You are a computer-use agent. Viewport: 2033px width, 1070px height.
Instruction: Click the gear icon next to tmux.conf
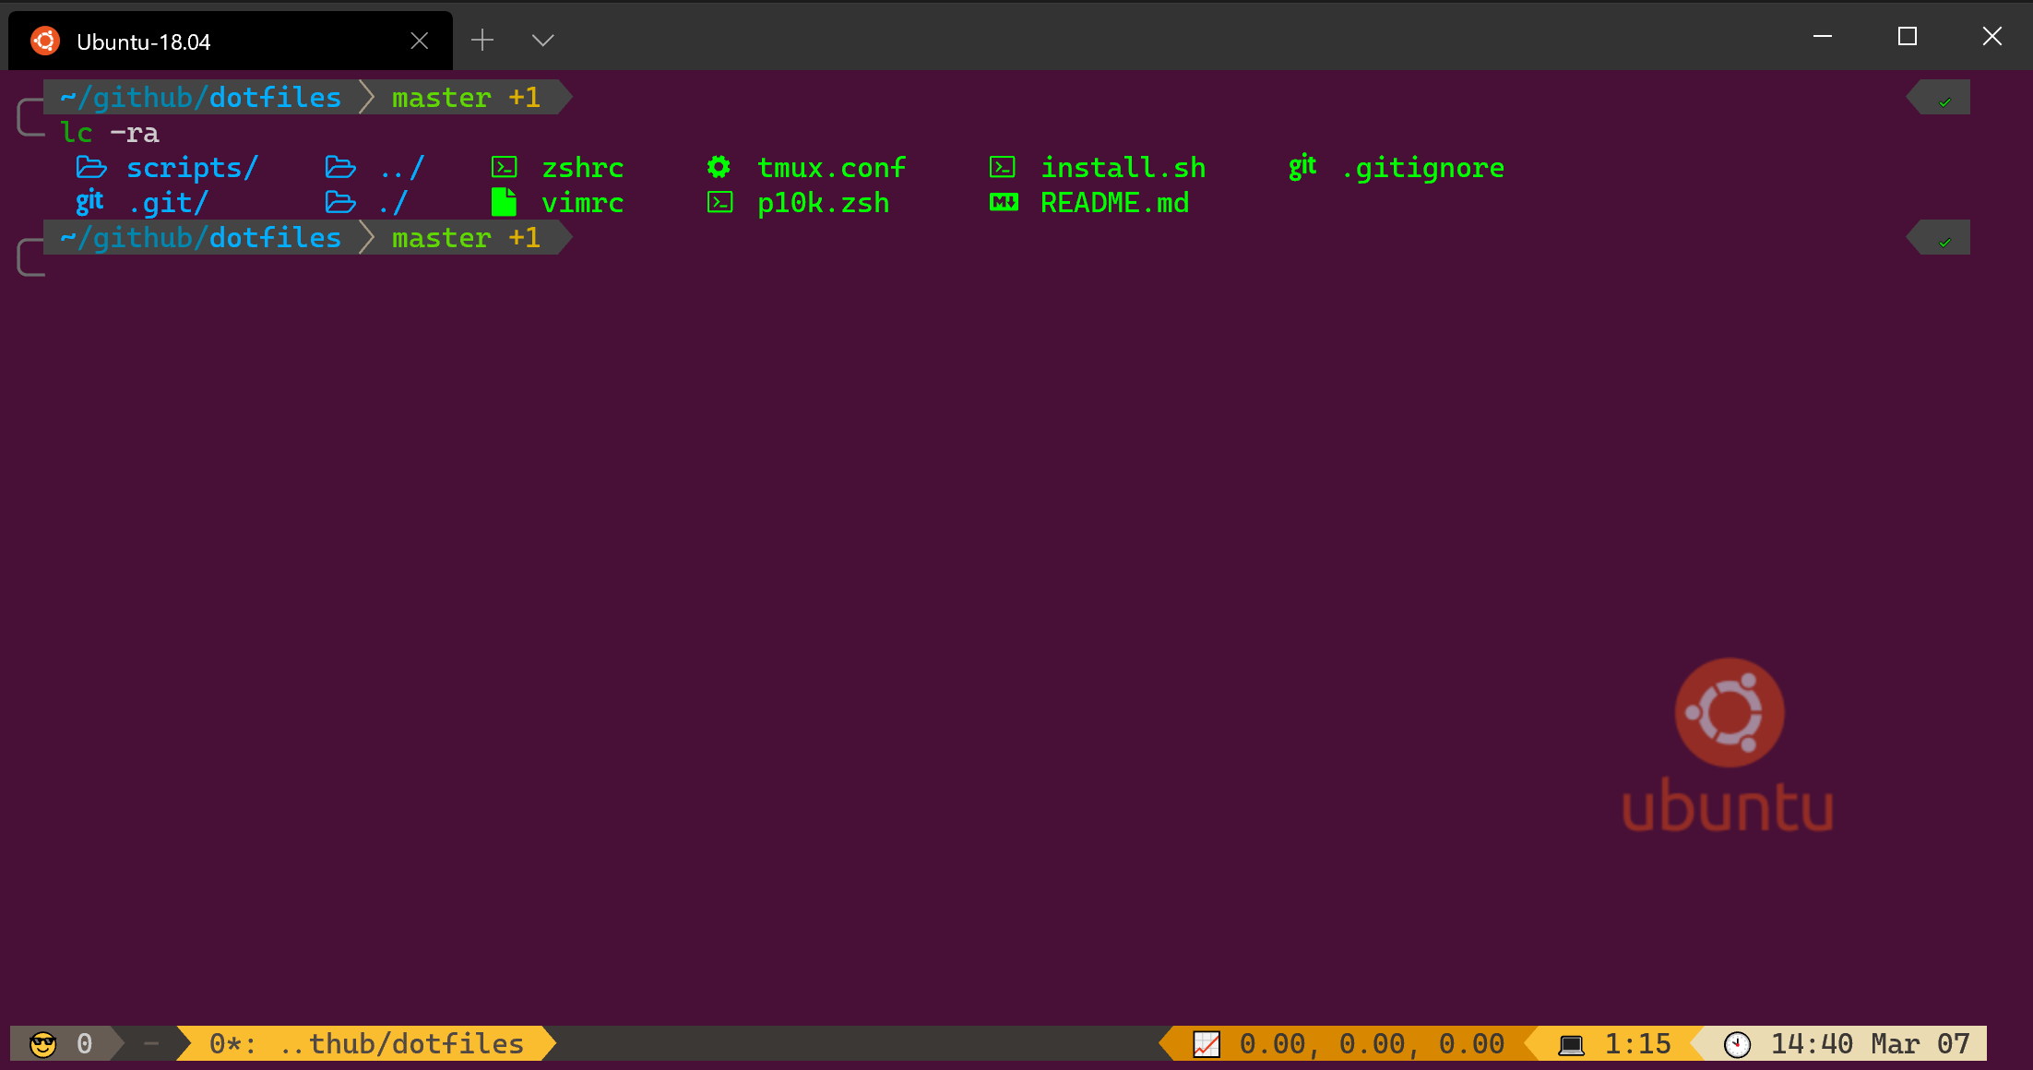click(719, 168)
